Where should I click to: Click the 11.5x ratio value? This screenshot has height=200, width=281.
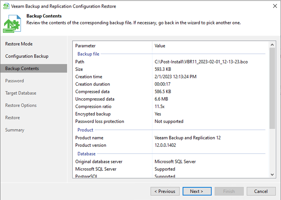click(160, 107)
